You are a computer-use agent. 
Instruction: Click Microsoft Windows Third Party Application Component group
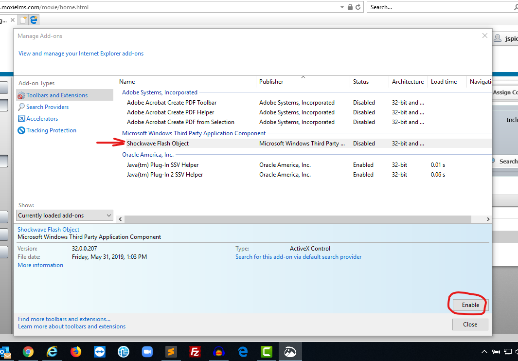point(194,133)
